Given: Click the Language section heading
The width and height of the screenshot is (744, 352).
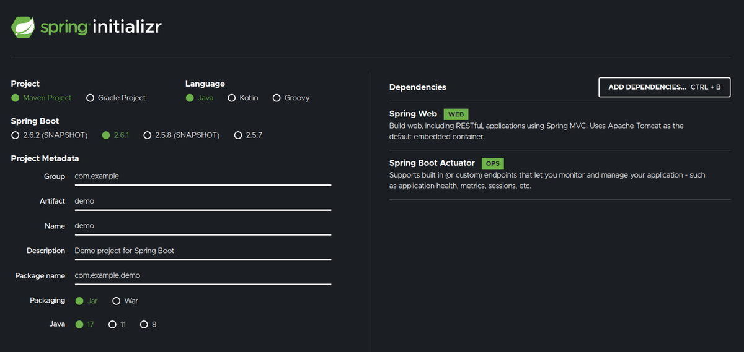Looking at the screenshot, I should click(205, 84).
